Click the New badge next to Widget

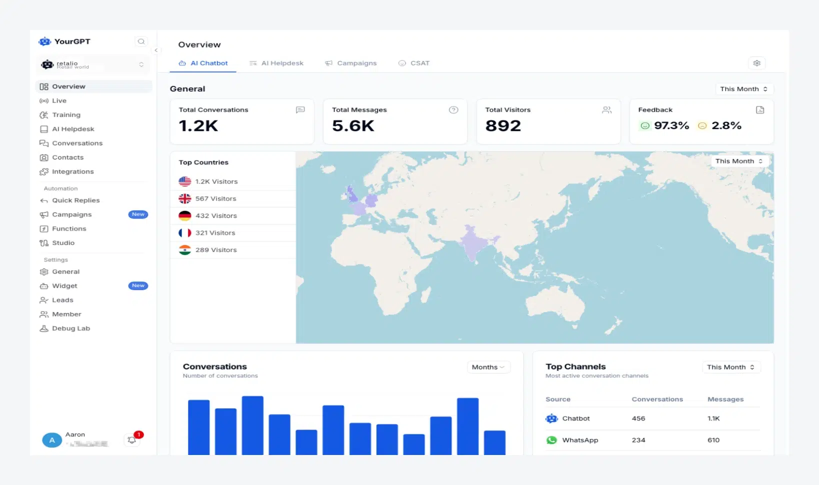coord(138,285)
